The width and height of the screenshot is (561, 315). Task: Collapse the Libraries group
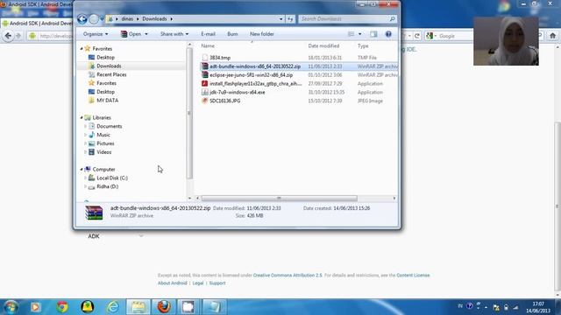click(x=82, y=117)
